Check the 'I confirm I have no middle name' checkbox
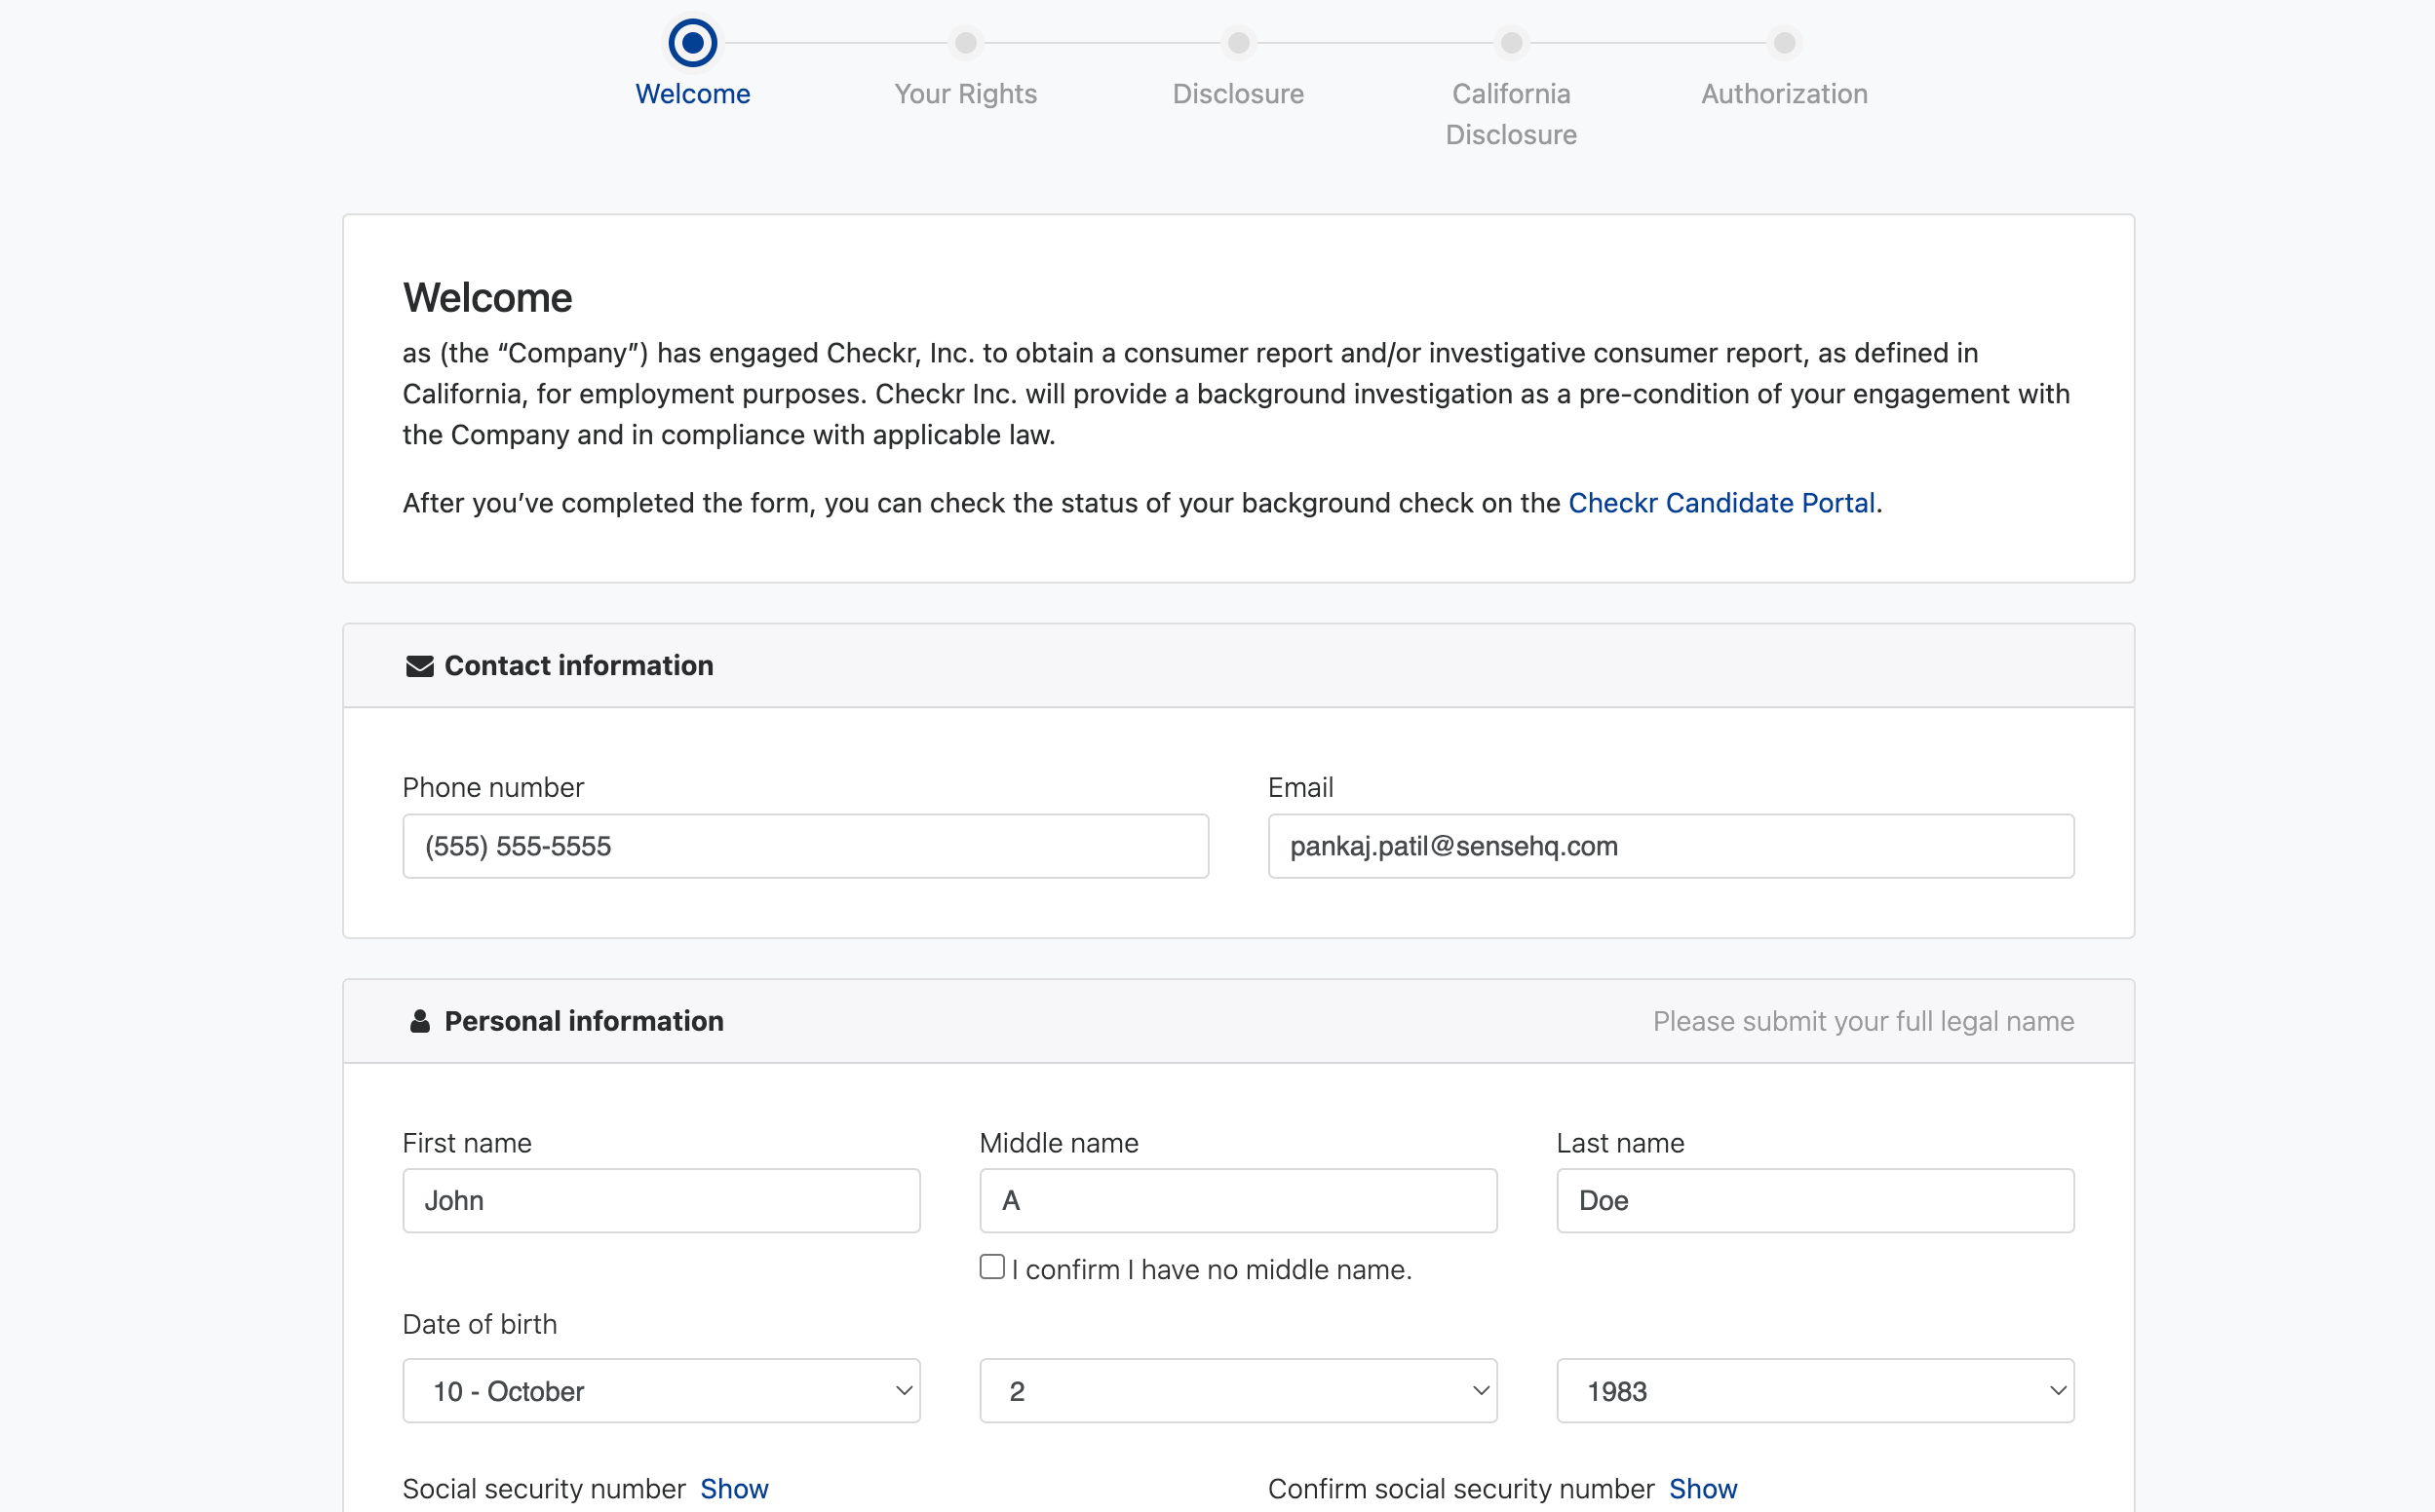2435x1512 pixels. pyautogui.click(x=991, y=1266)
